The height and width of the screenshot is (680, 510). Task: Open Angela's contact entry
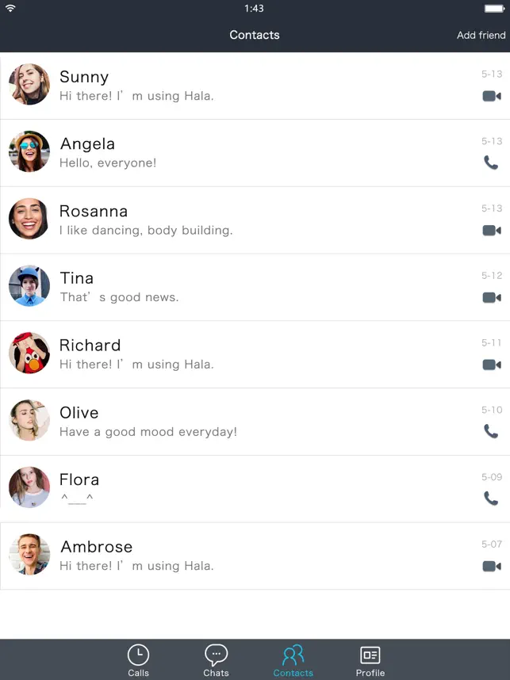(255, 153)
